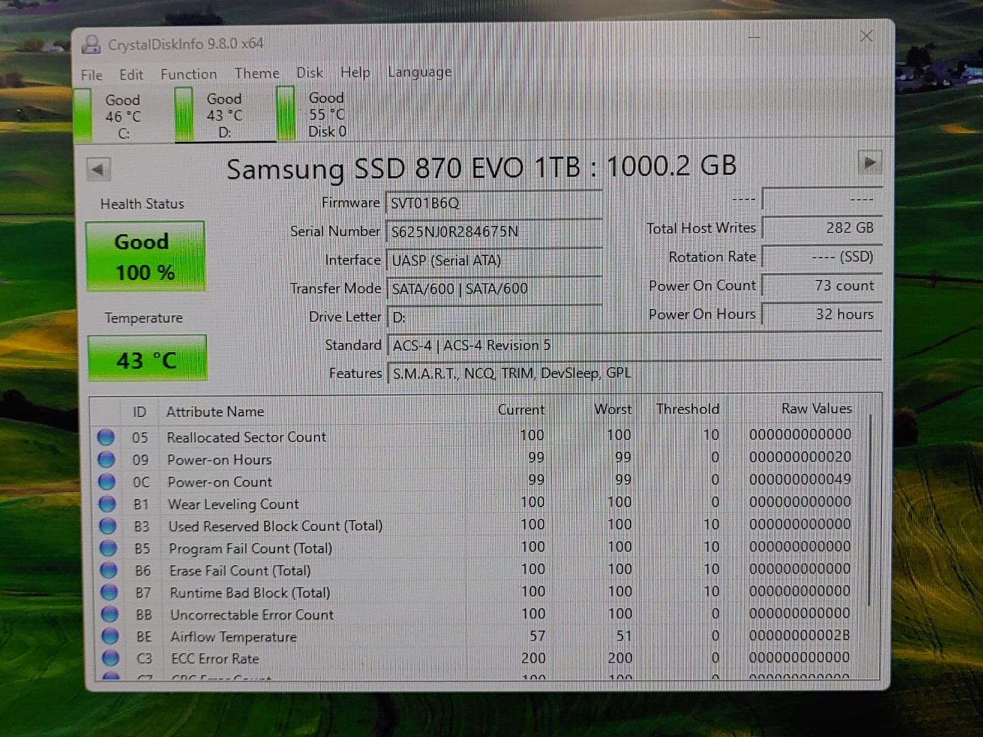Open the Theme menu
The image size is (983, 737).
257,73
